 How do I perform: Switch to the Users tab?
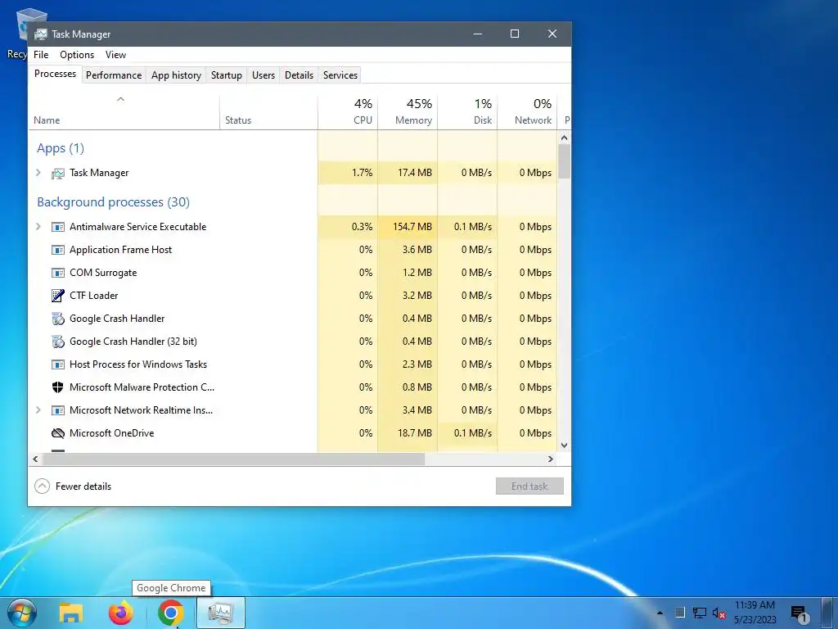coord(264,75)
